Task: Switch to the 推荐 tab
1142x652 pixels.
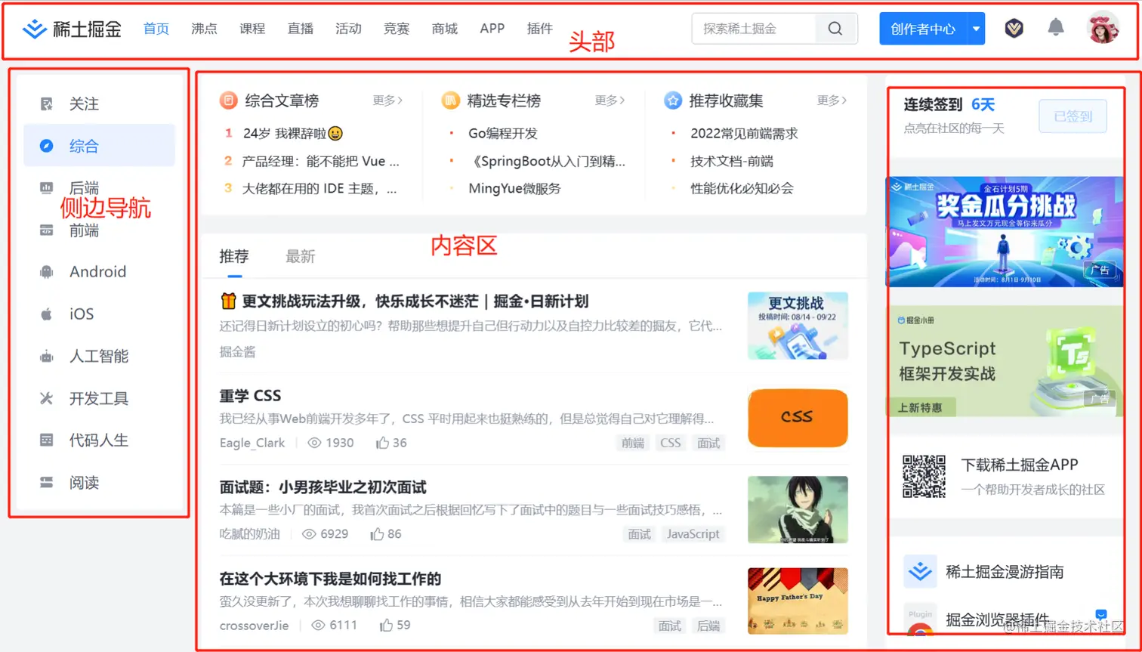Action: (x=234, y=256)
